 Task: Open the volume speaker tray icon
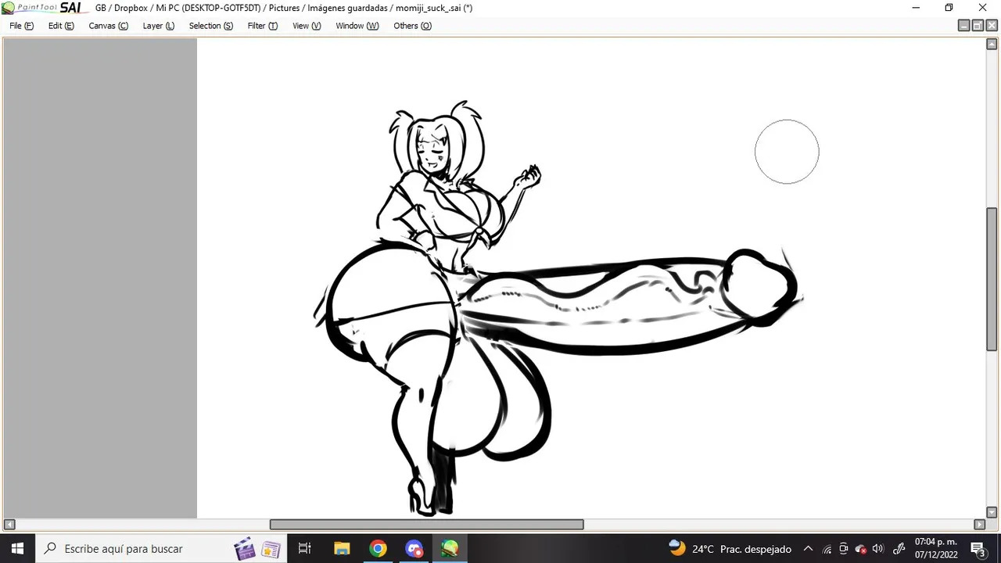(878, 549)
